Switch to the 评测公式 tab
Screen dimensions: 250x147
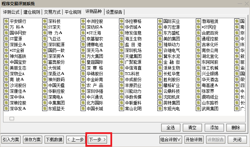coord(12,12)
